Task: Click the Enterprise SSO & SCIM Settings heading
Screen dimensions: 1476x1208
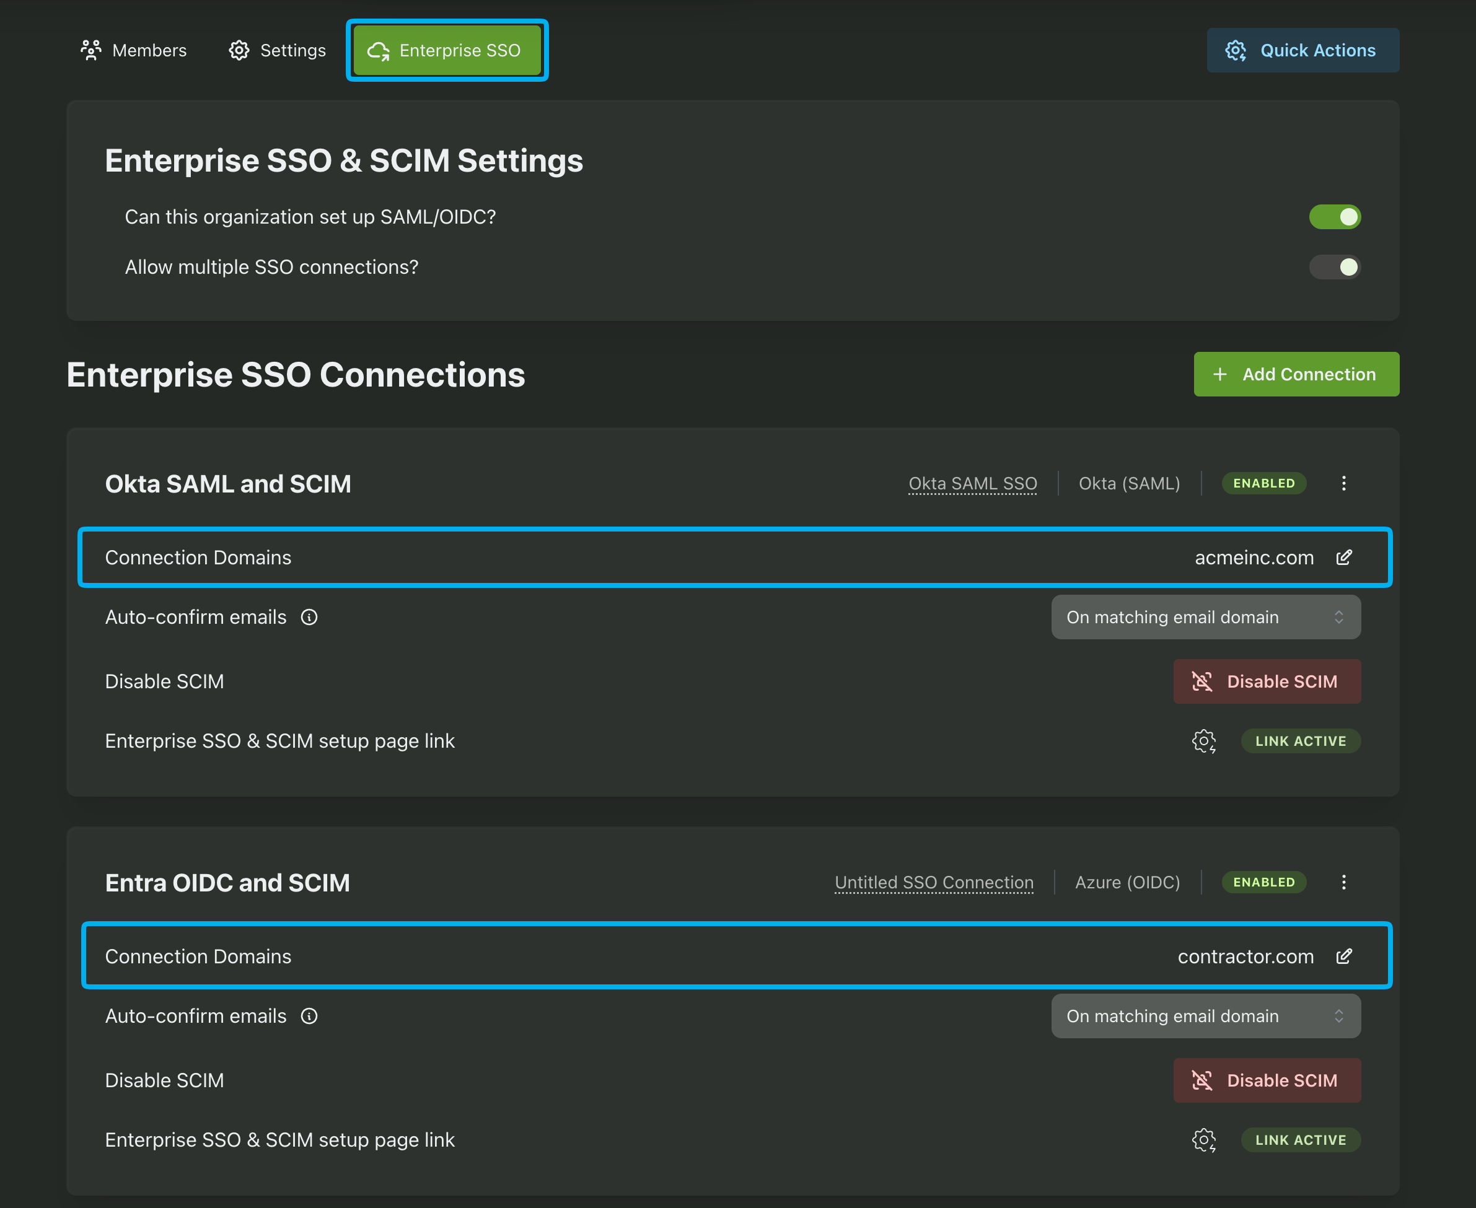Action: coord(344,160)
